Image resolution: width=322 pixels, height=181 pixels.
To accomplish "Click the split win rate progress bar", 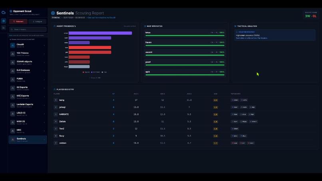I will 185,75.
